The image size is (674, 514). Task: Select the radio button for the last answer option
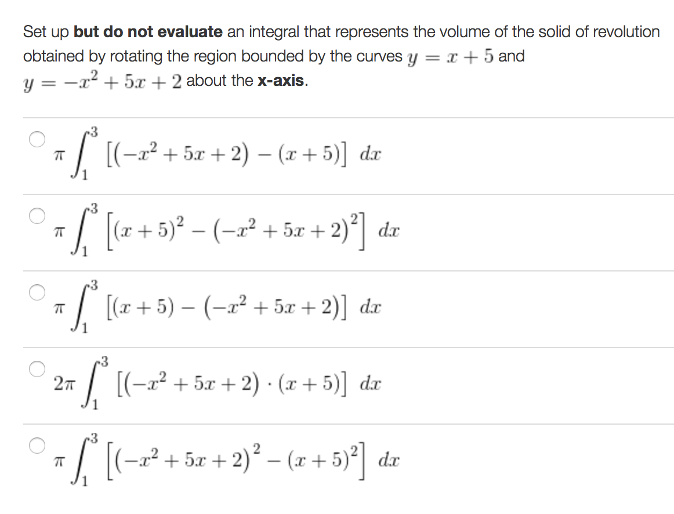coord(36,444)
